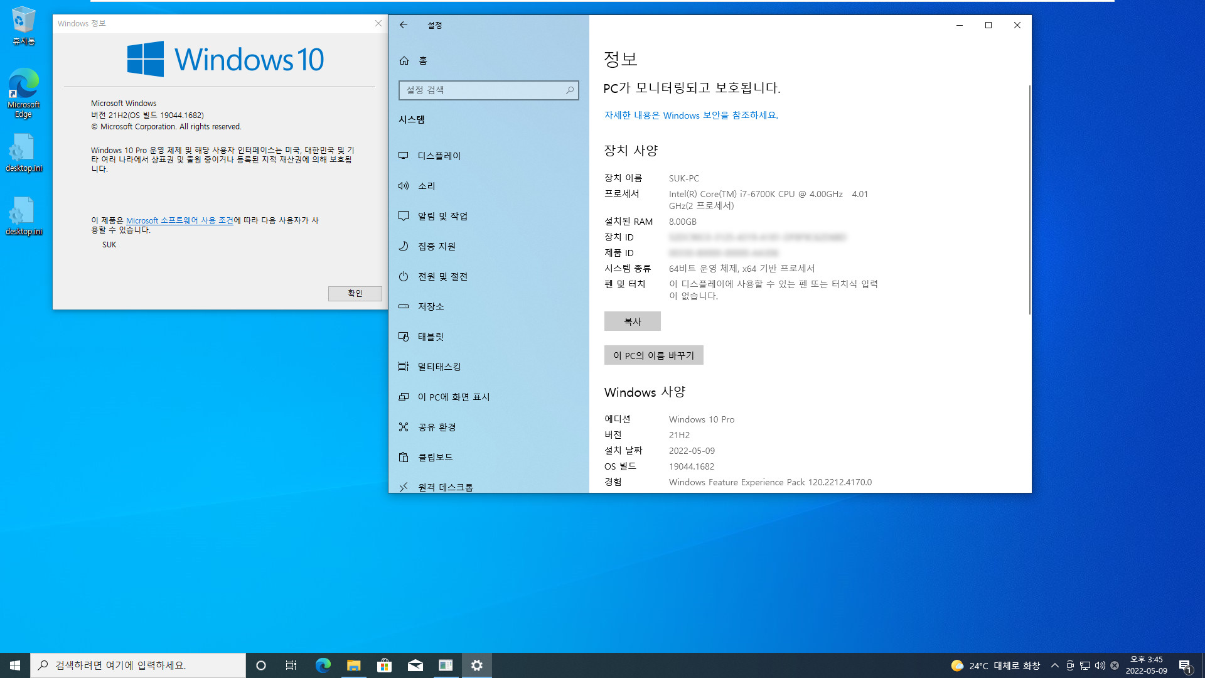This screenshot has width=1205, height=678.
Task: Go back using the Settings back arrow
Action: [404, 25]
